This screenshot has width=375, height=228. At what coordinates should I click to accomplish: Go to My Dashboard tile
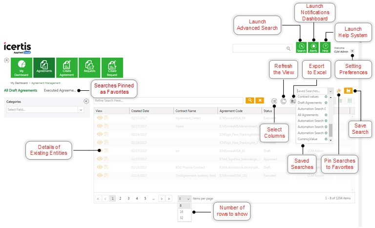pyautogui.click(x=21, y=67)
